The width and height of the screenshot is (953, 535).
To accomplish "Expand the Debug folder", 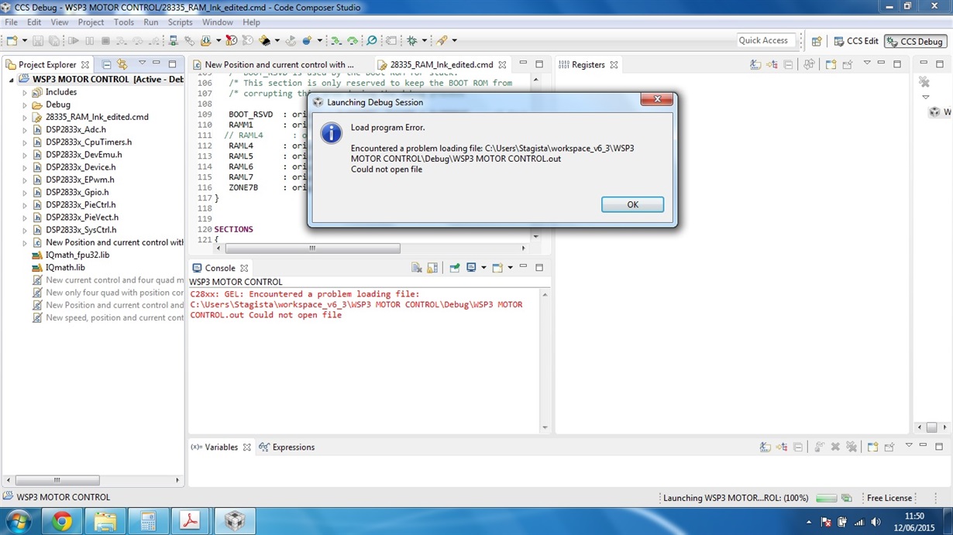I will tap(25, 105).
